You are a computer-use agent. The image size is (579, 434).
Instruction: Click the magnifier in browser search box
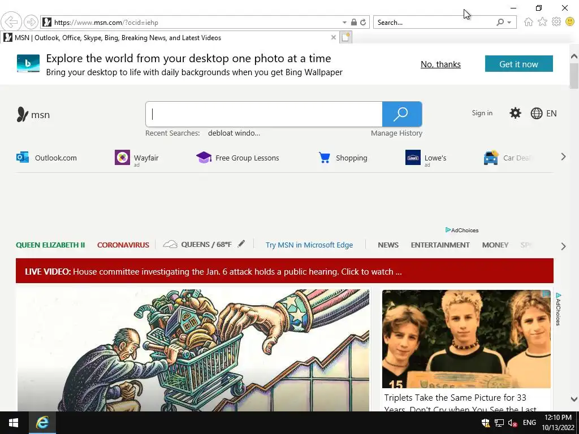coord(500,22)
